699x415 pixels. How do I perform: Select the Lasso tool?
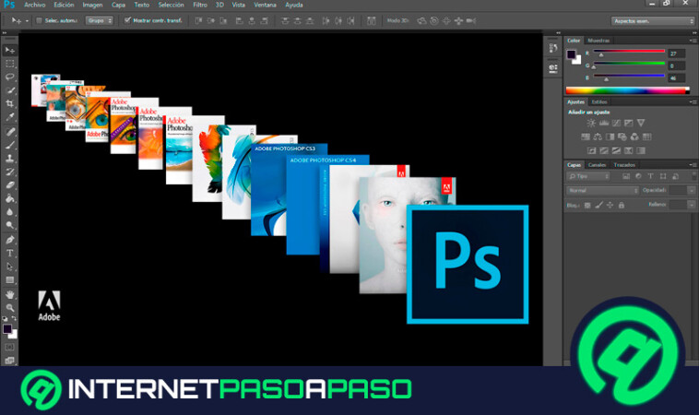pyautogui.click(x=10, y=77)
